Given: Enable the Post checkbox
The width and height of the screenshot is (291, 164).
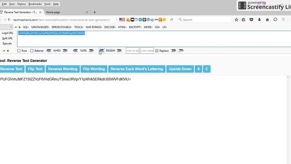Looking at the screenshot, I should [x=19, y=51].
